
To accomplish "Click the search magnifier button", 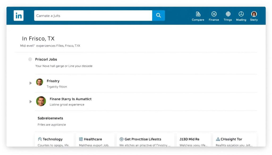I will (x=158, y=16).
